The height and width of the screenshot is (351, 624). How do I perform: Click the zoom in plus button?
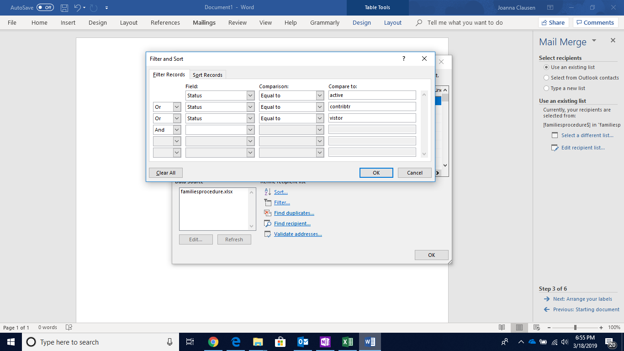click(602, 327)
